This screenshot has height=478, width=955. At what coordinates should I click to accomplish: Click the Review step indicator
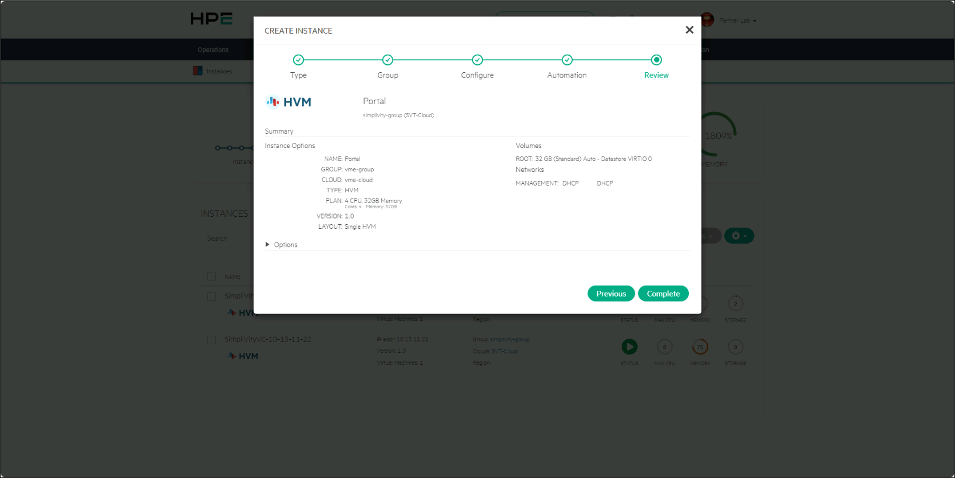656,60
